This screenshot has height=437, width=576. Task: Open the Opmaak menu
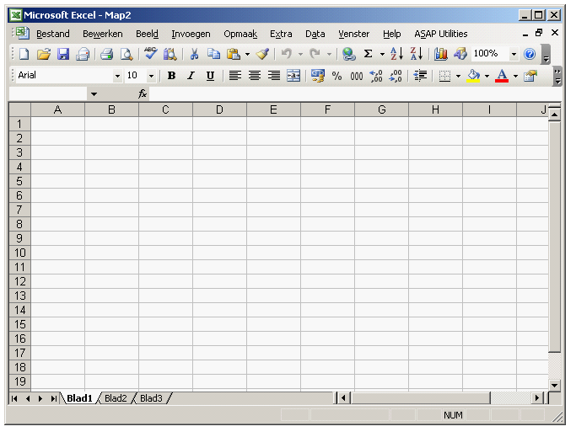[x=240, y=34]
